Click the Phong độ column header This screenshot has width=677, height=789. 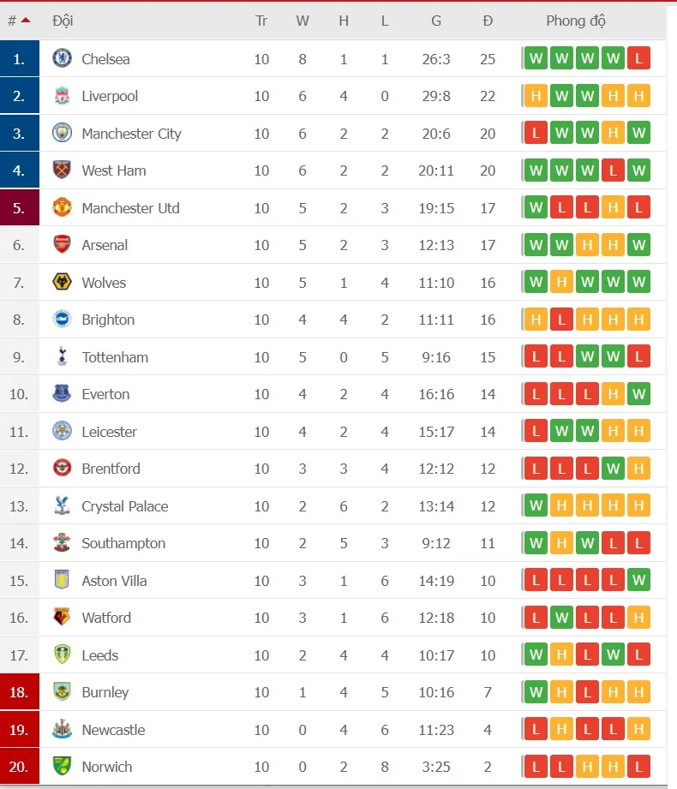click(x=576, y=21)
